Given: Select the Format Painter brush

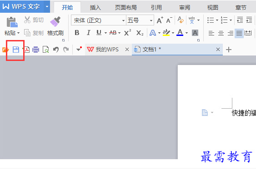Looking at the screenshot, I should 55,26.
